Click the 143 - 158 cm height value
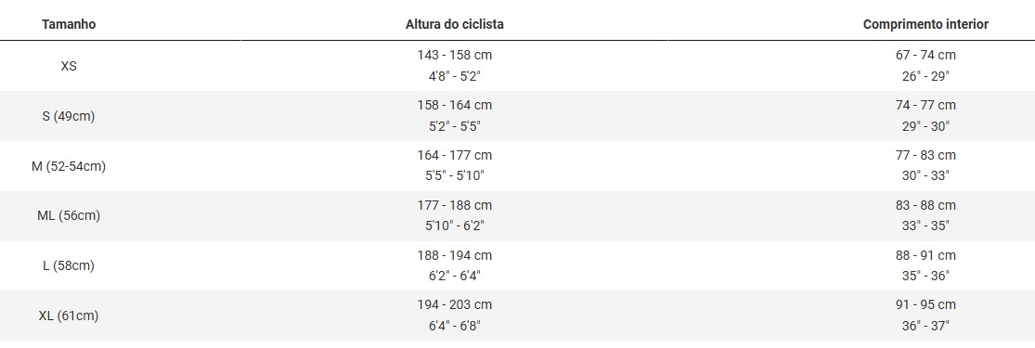This screenshot has height=348, width=1035. pos(454,56)
